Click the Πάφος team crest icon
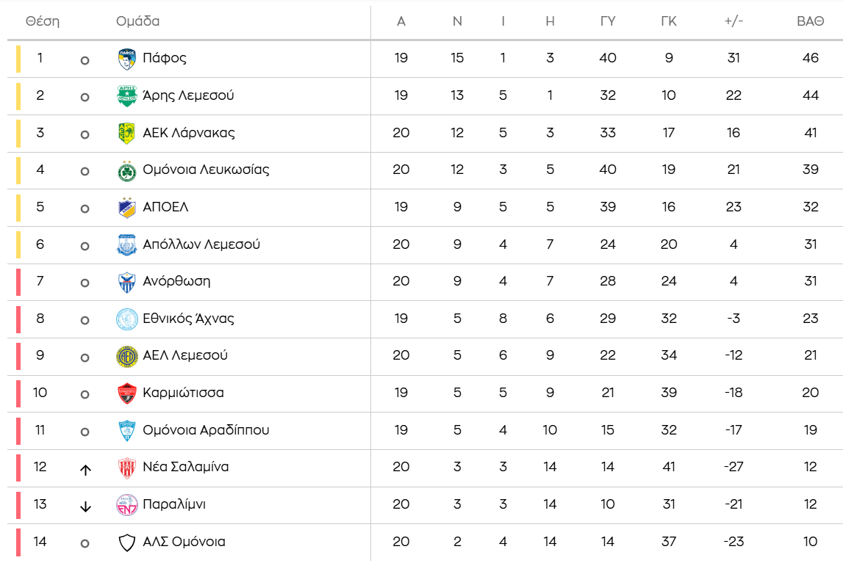This screenshot has height=563, width=843. coord(127,59)
